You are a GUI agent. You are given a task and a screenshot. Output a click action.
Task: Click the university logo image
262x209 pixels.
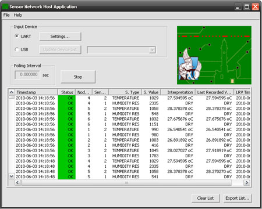[x=214, y=55]
